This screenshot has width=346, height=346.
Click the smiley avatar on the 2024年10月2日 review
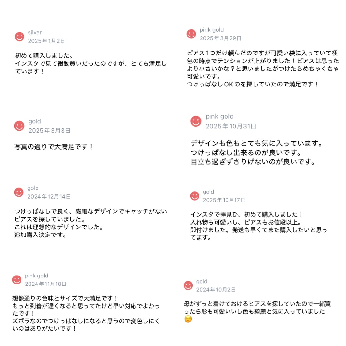tap(188, 285)
